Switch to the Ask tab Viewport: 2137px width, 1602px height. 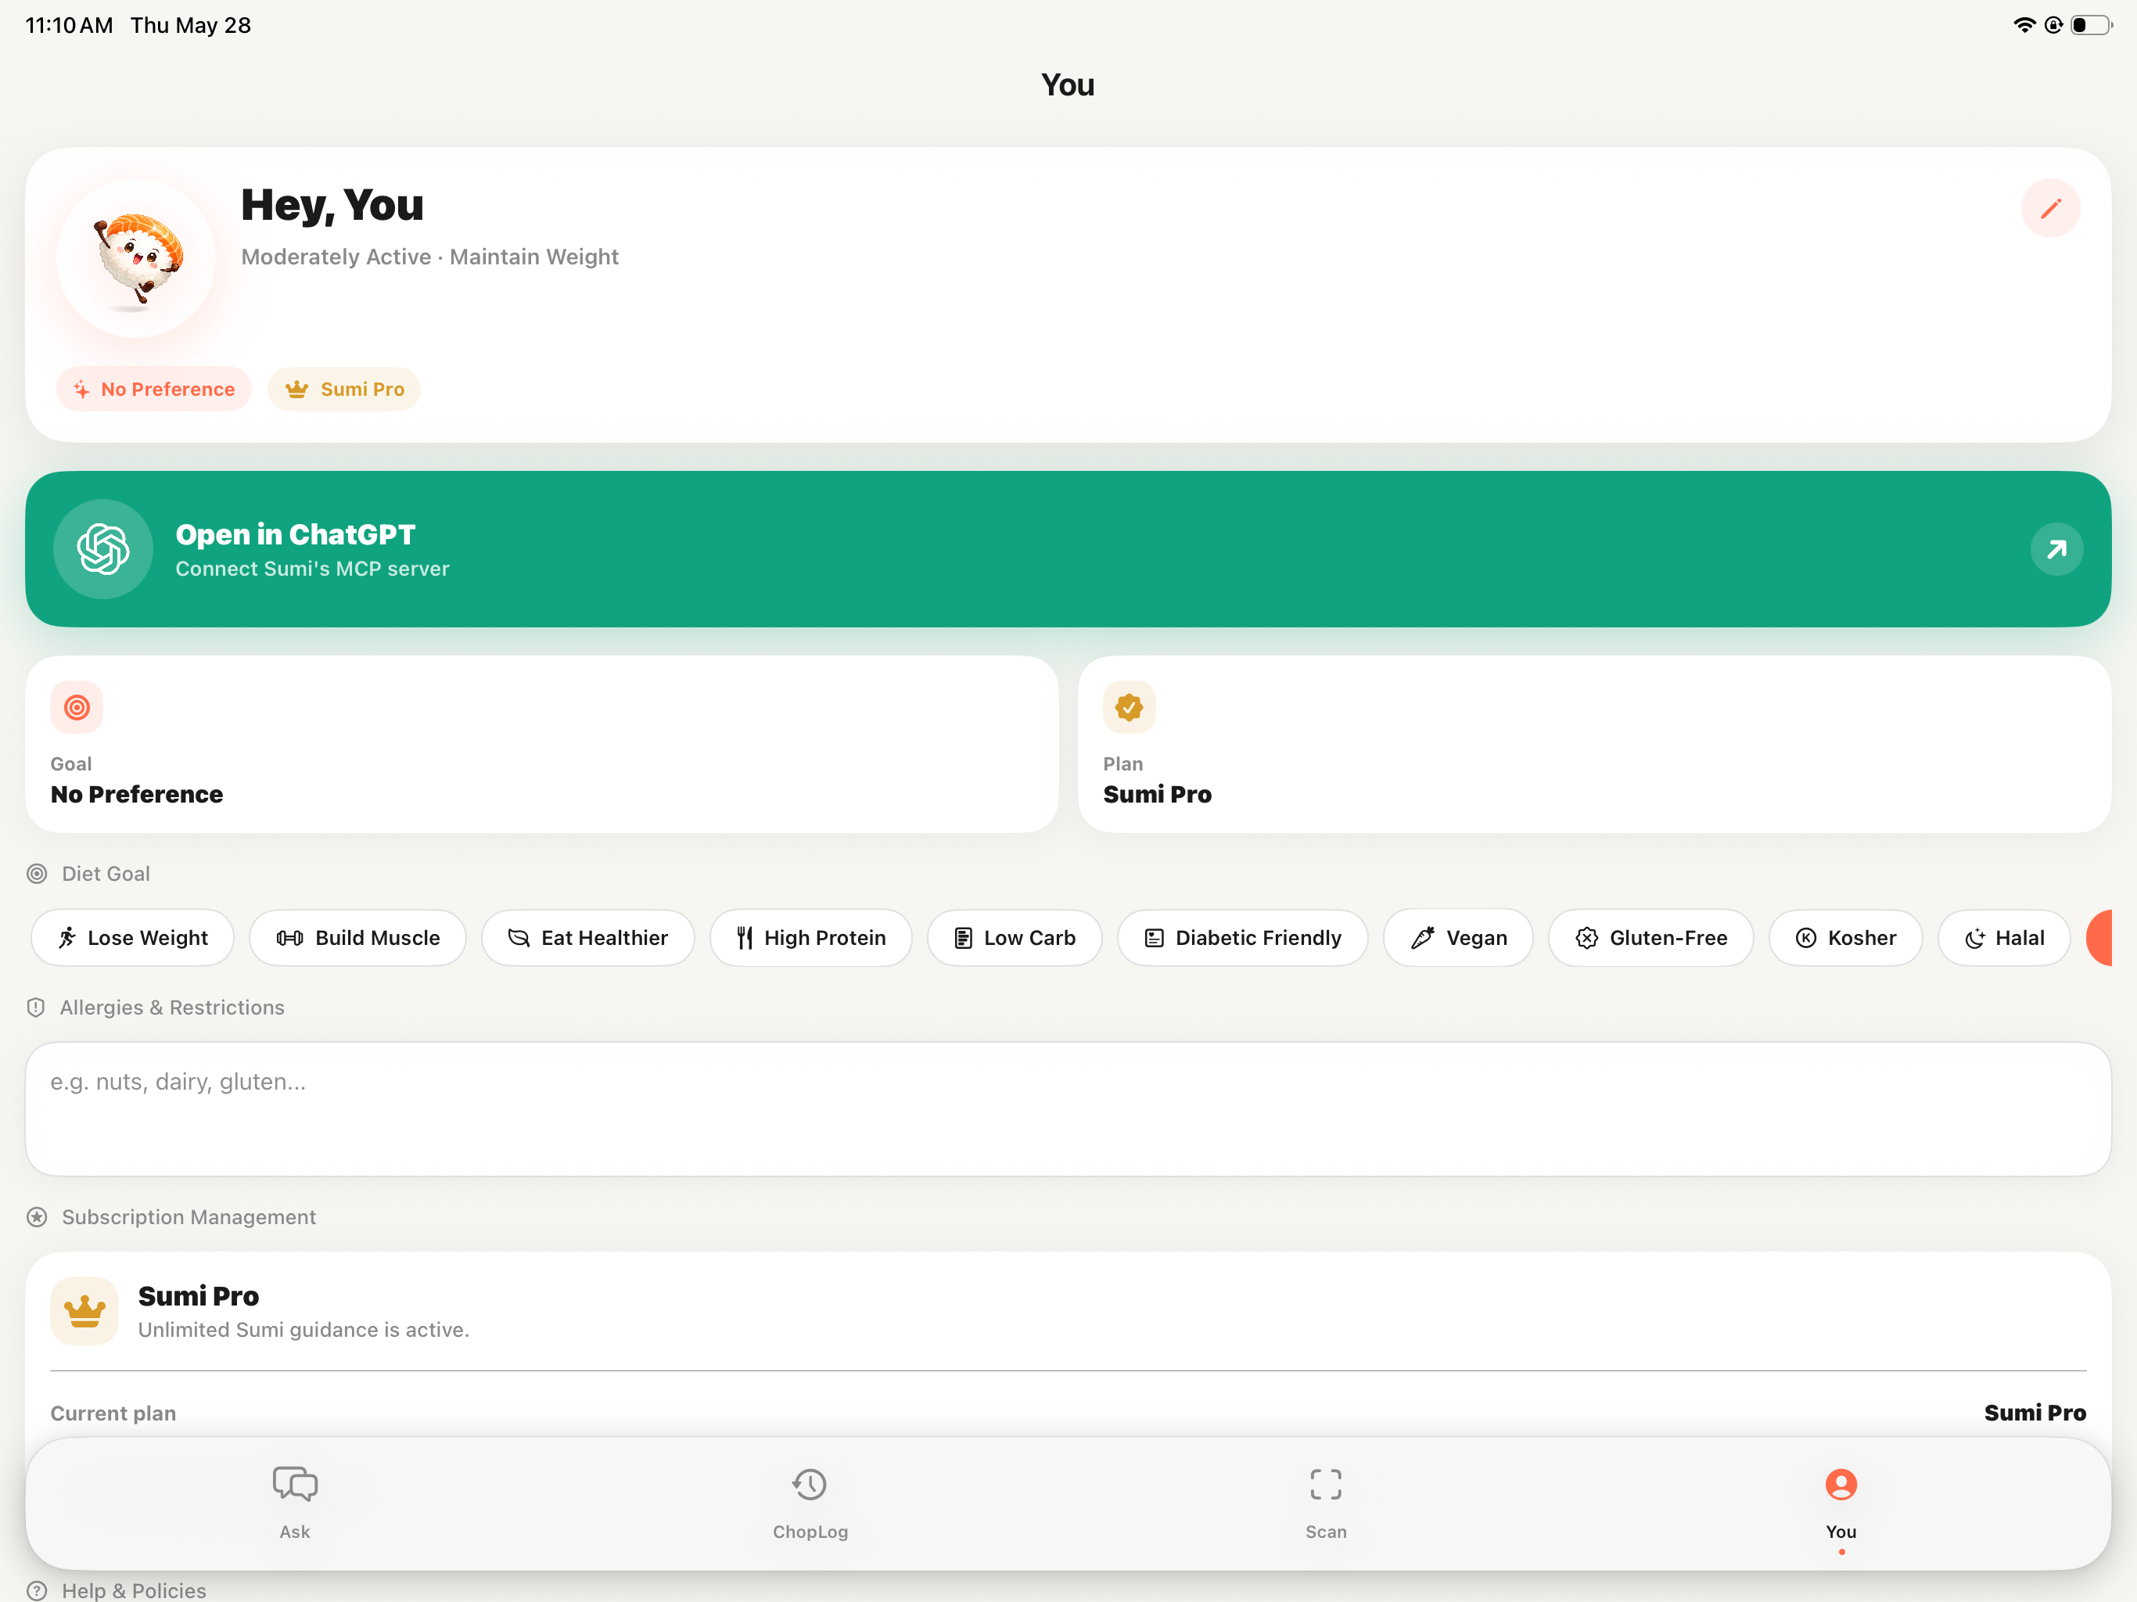click(x=295, y=1503)
